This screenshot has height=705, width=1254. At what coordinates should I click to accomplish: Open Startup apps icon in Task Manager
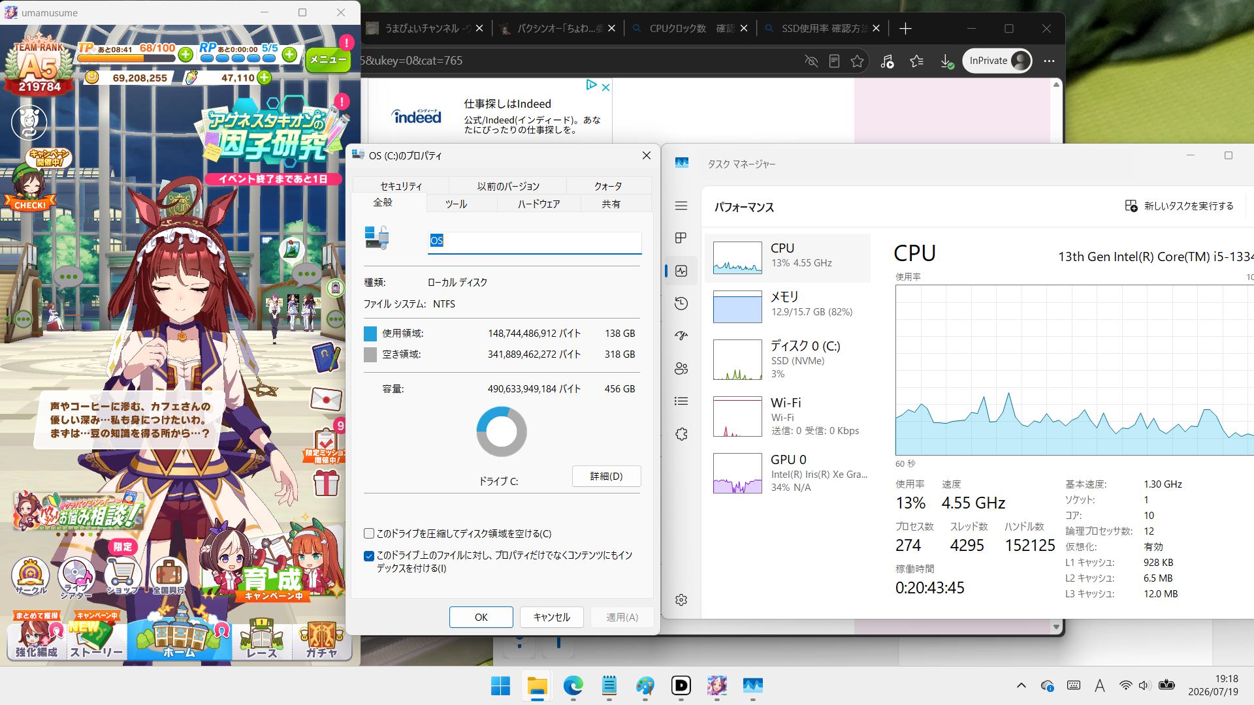coord(681,336)
